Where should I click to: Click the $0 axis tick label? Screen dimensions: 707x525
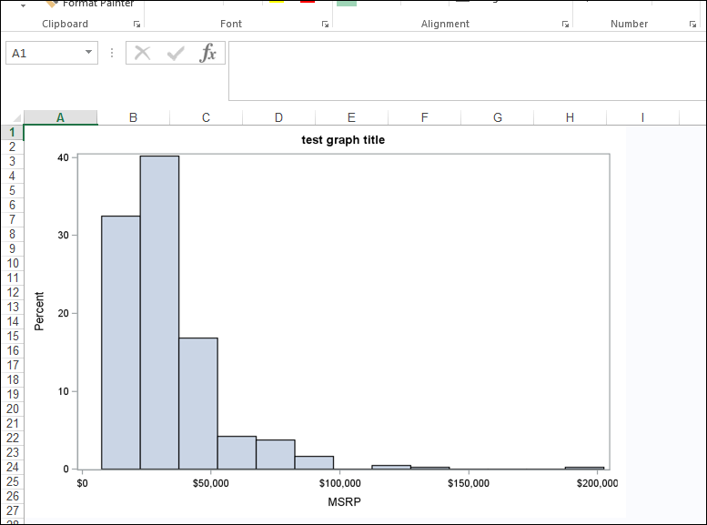(83, 483)
